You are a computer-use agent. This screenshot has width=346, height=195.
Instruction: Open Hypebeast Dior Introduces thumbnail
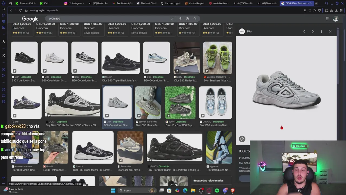219,147
